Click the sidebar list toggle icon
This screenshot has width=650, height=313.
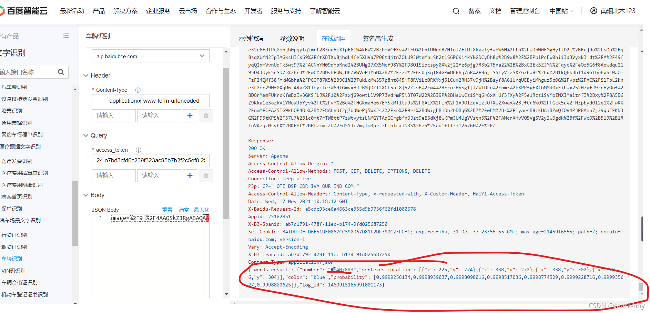(65, 36)
